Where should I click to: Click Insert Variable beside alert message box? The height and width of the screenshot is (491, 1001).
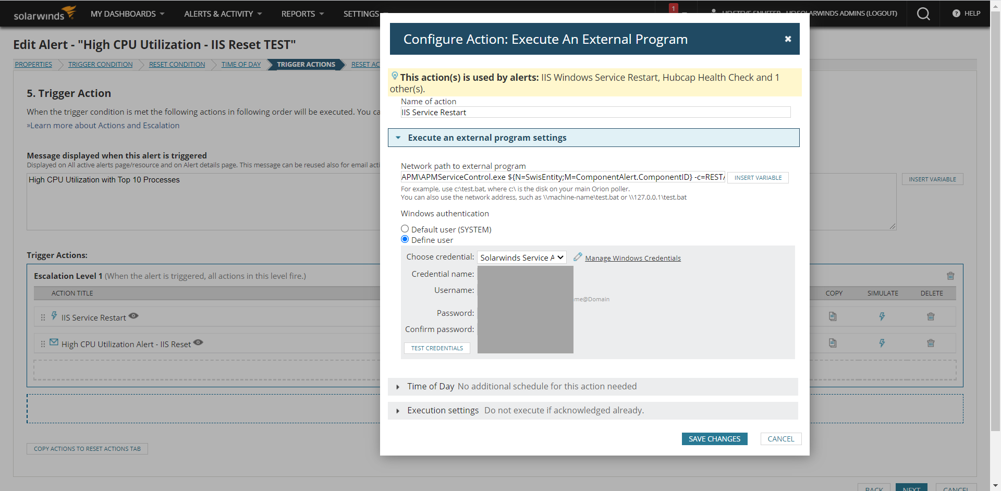pyautogui.click(x=932, y=179)
